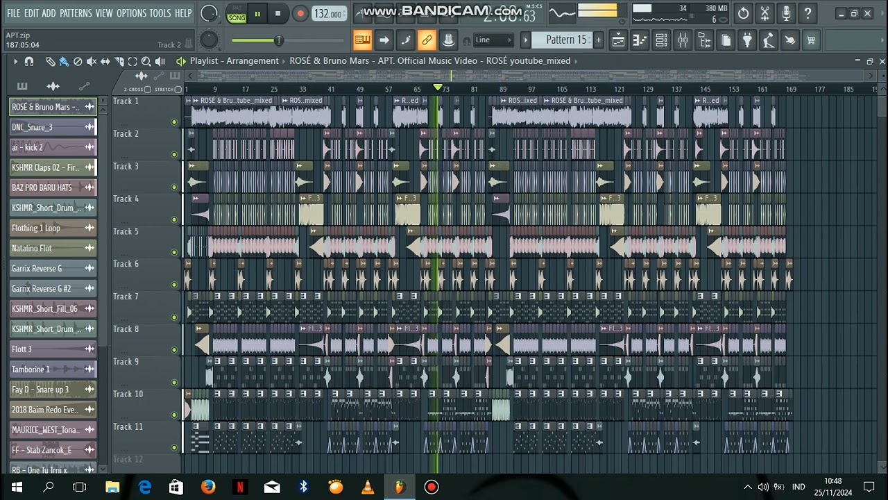Open the Channel rack window
The width and height of the screenshot is (888, 500).
click(661, 40)
